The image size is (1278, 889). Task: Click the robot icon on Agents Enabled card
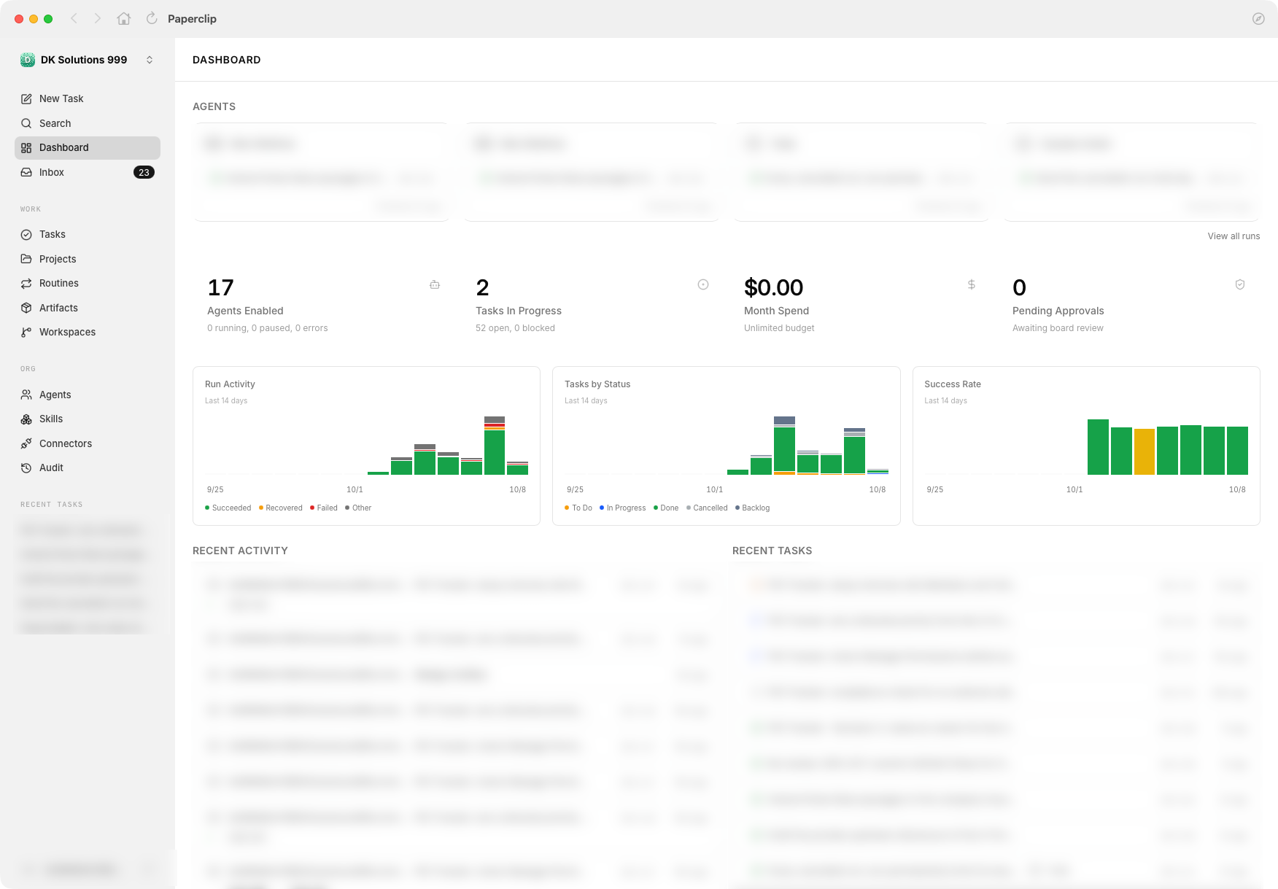click(x=435, y=284)
